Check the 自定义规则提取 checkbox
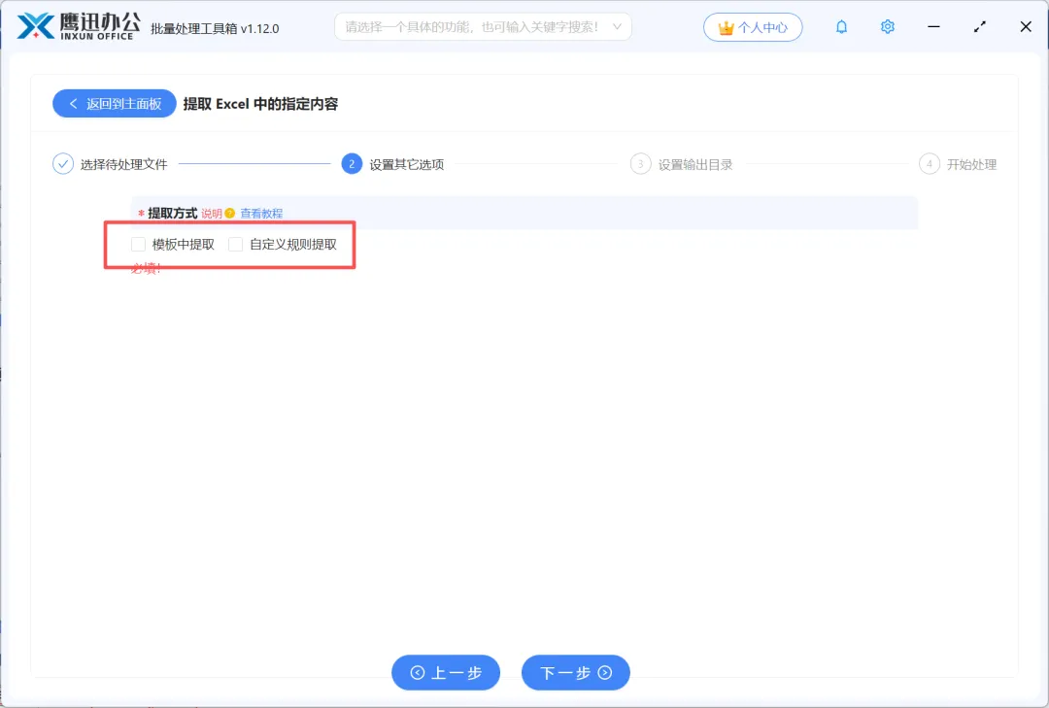 point(235,244)
